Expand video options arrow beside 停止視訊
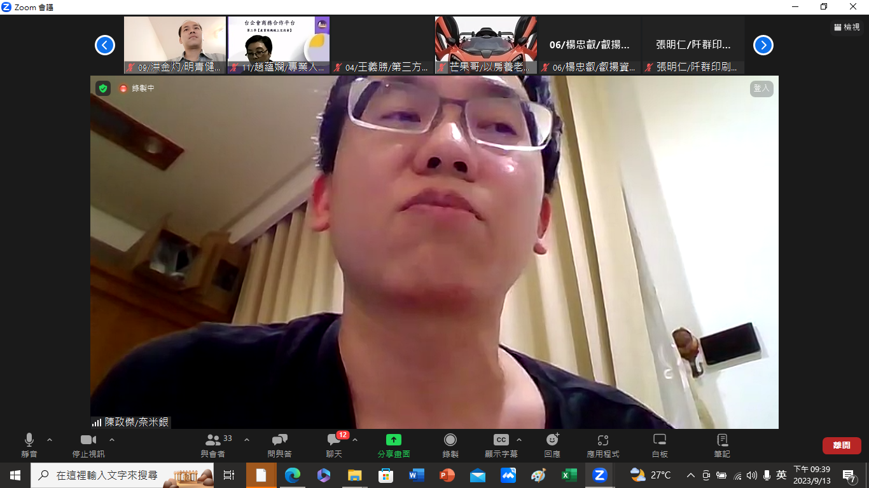Viewport: 869px width, 488px height. point(112,440)
